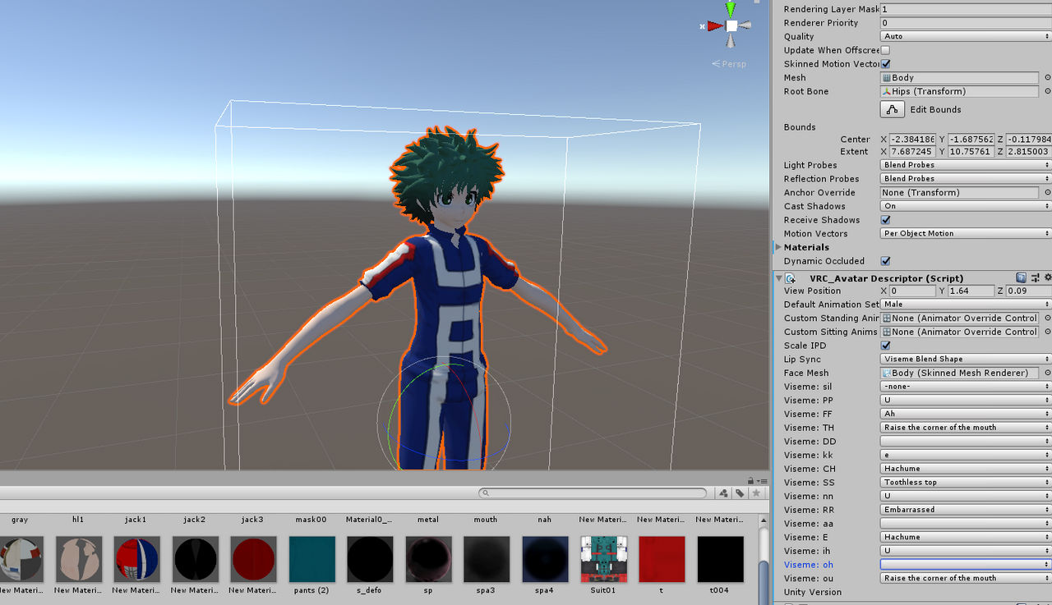Open object picker for Face Mesh
The height and width of the screenshot is (605, 1052).
tap(1047, 373)
